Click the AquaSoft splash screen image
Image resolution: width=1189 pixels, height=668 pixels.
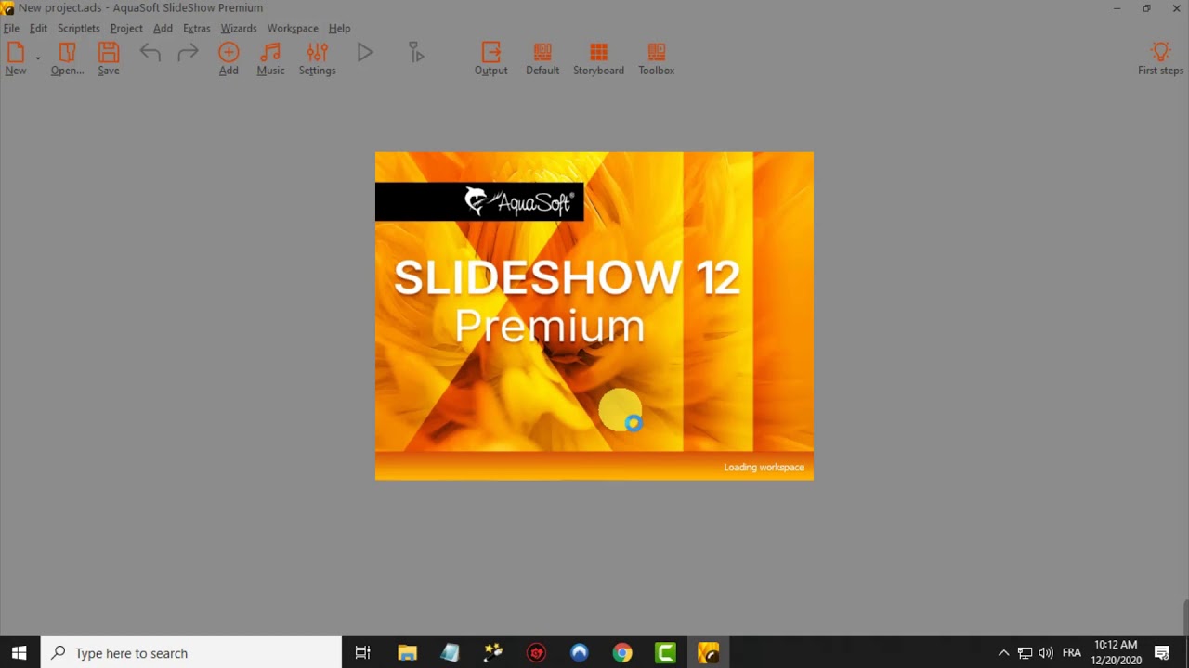click(x=594, y=315)
